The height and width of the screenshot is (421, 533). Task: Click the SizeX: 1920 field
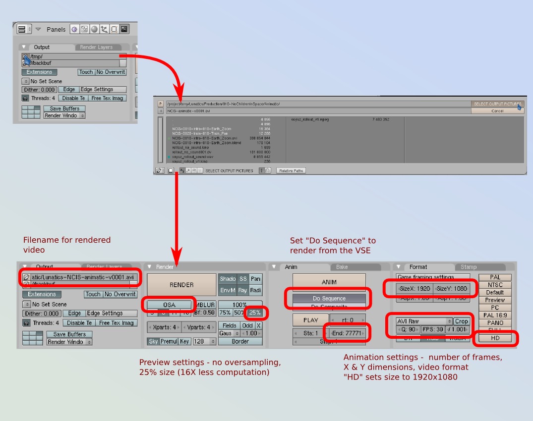tap(415, 289)
